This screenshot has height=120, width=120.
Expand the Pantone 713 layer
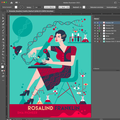coord(101,25)
